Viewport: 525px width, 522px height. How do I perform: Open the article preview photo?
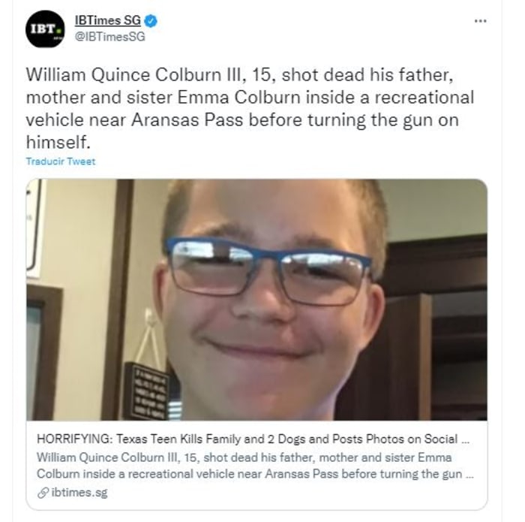pos(256,300)
